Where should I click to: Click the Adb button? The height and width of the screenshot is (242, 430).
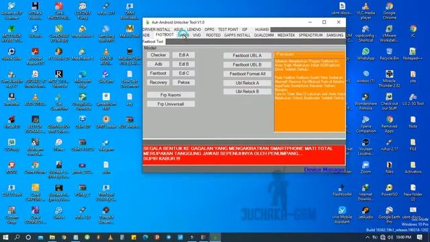pos(158,65)
